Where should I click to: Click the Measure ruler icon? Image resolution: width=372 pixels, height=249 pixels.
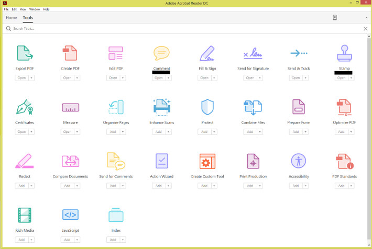pyautogui.click(x=70, y=108)
